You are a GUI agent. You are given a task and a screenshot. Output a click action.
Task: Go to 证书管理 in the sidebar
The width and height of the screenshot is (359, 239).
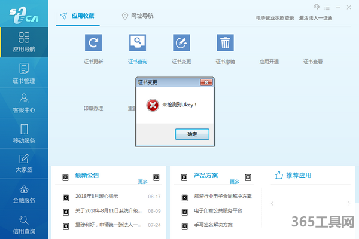(x=24, y=73)
